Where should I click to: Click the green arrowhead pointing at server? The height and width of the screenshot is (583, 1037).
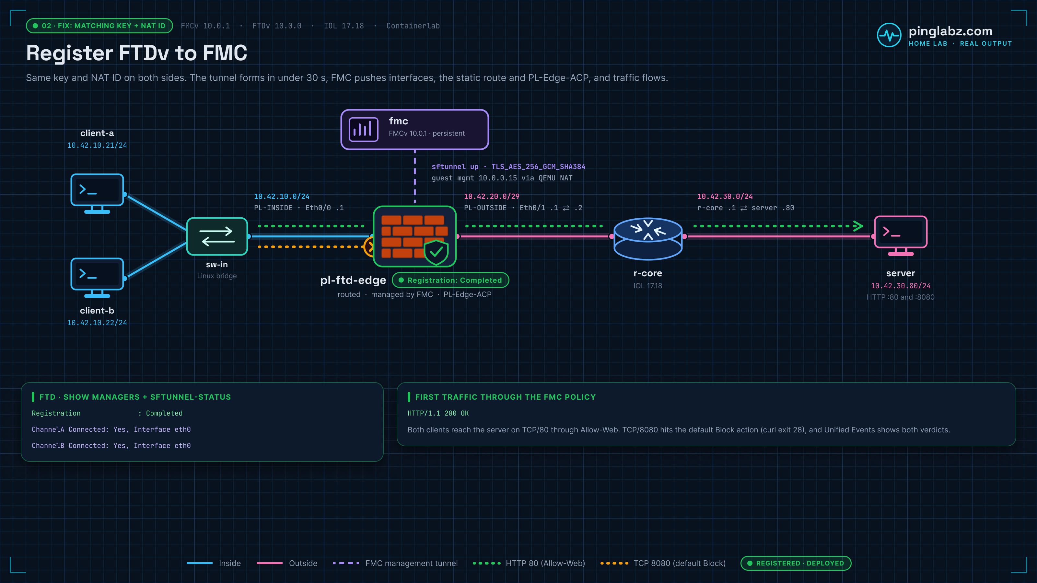click(858, 226)
